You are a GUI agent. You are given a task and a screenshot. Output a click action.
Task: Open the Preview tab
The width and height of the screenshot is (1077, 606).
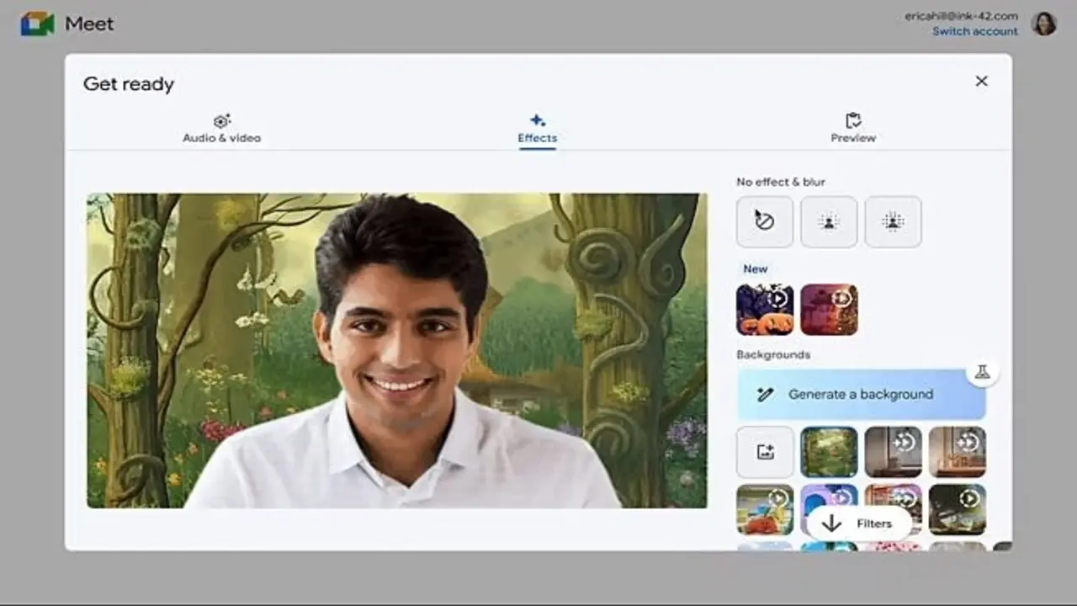point(853,129)
